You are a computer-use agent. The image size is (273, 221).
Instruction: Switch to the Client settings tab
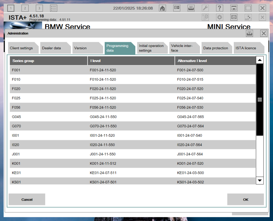tap(23, 48)
